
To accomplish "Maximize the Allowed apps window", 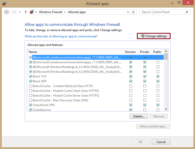I will coord(179,3).
